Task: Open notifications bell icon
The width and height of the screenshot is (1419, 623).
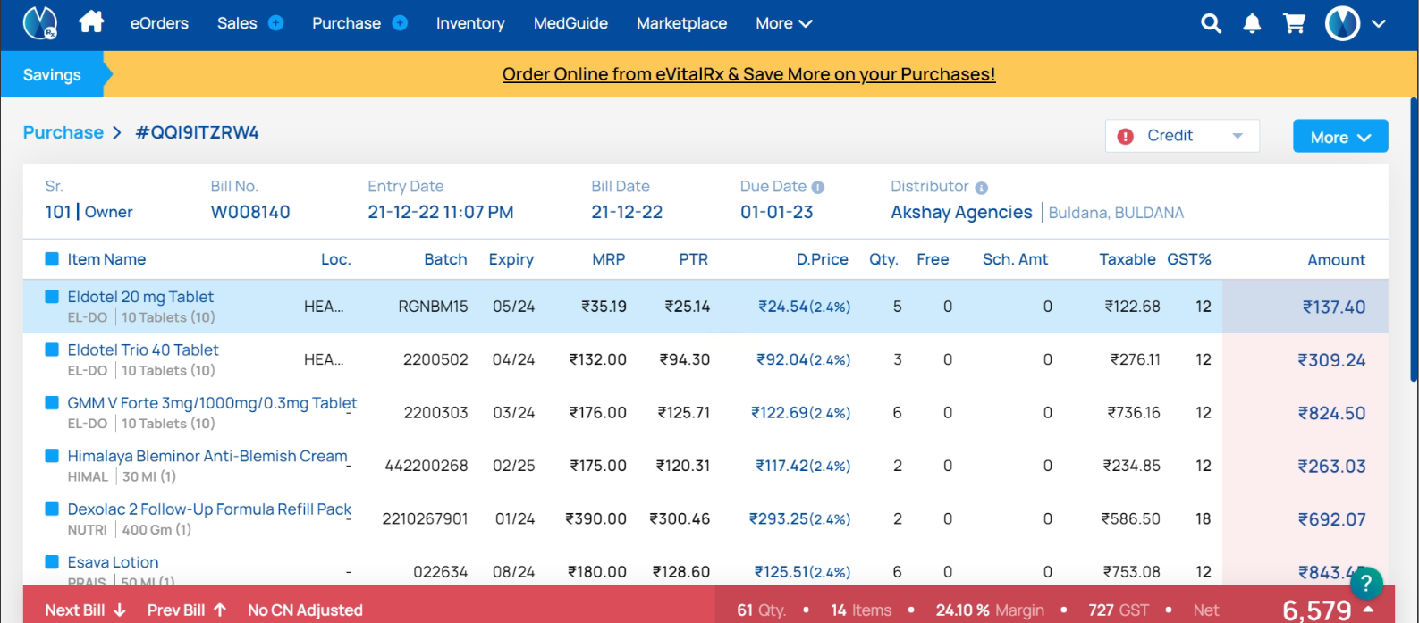Action: tap(1252, 23)
